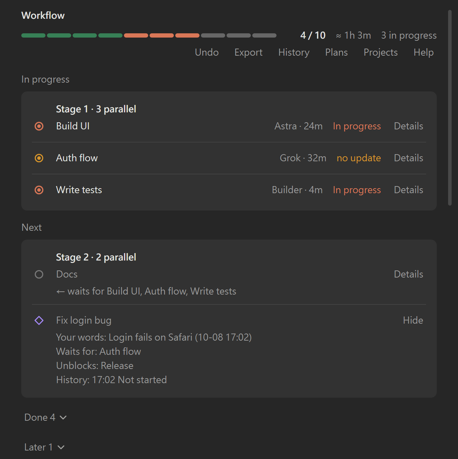
Task: Go to Plans in the top menu
Action: click(336, 52)
